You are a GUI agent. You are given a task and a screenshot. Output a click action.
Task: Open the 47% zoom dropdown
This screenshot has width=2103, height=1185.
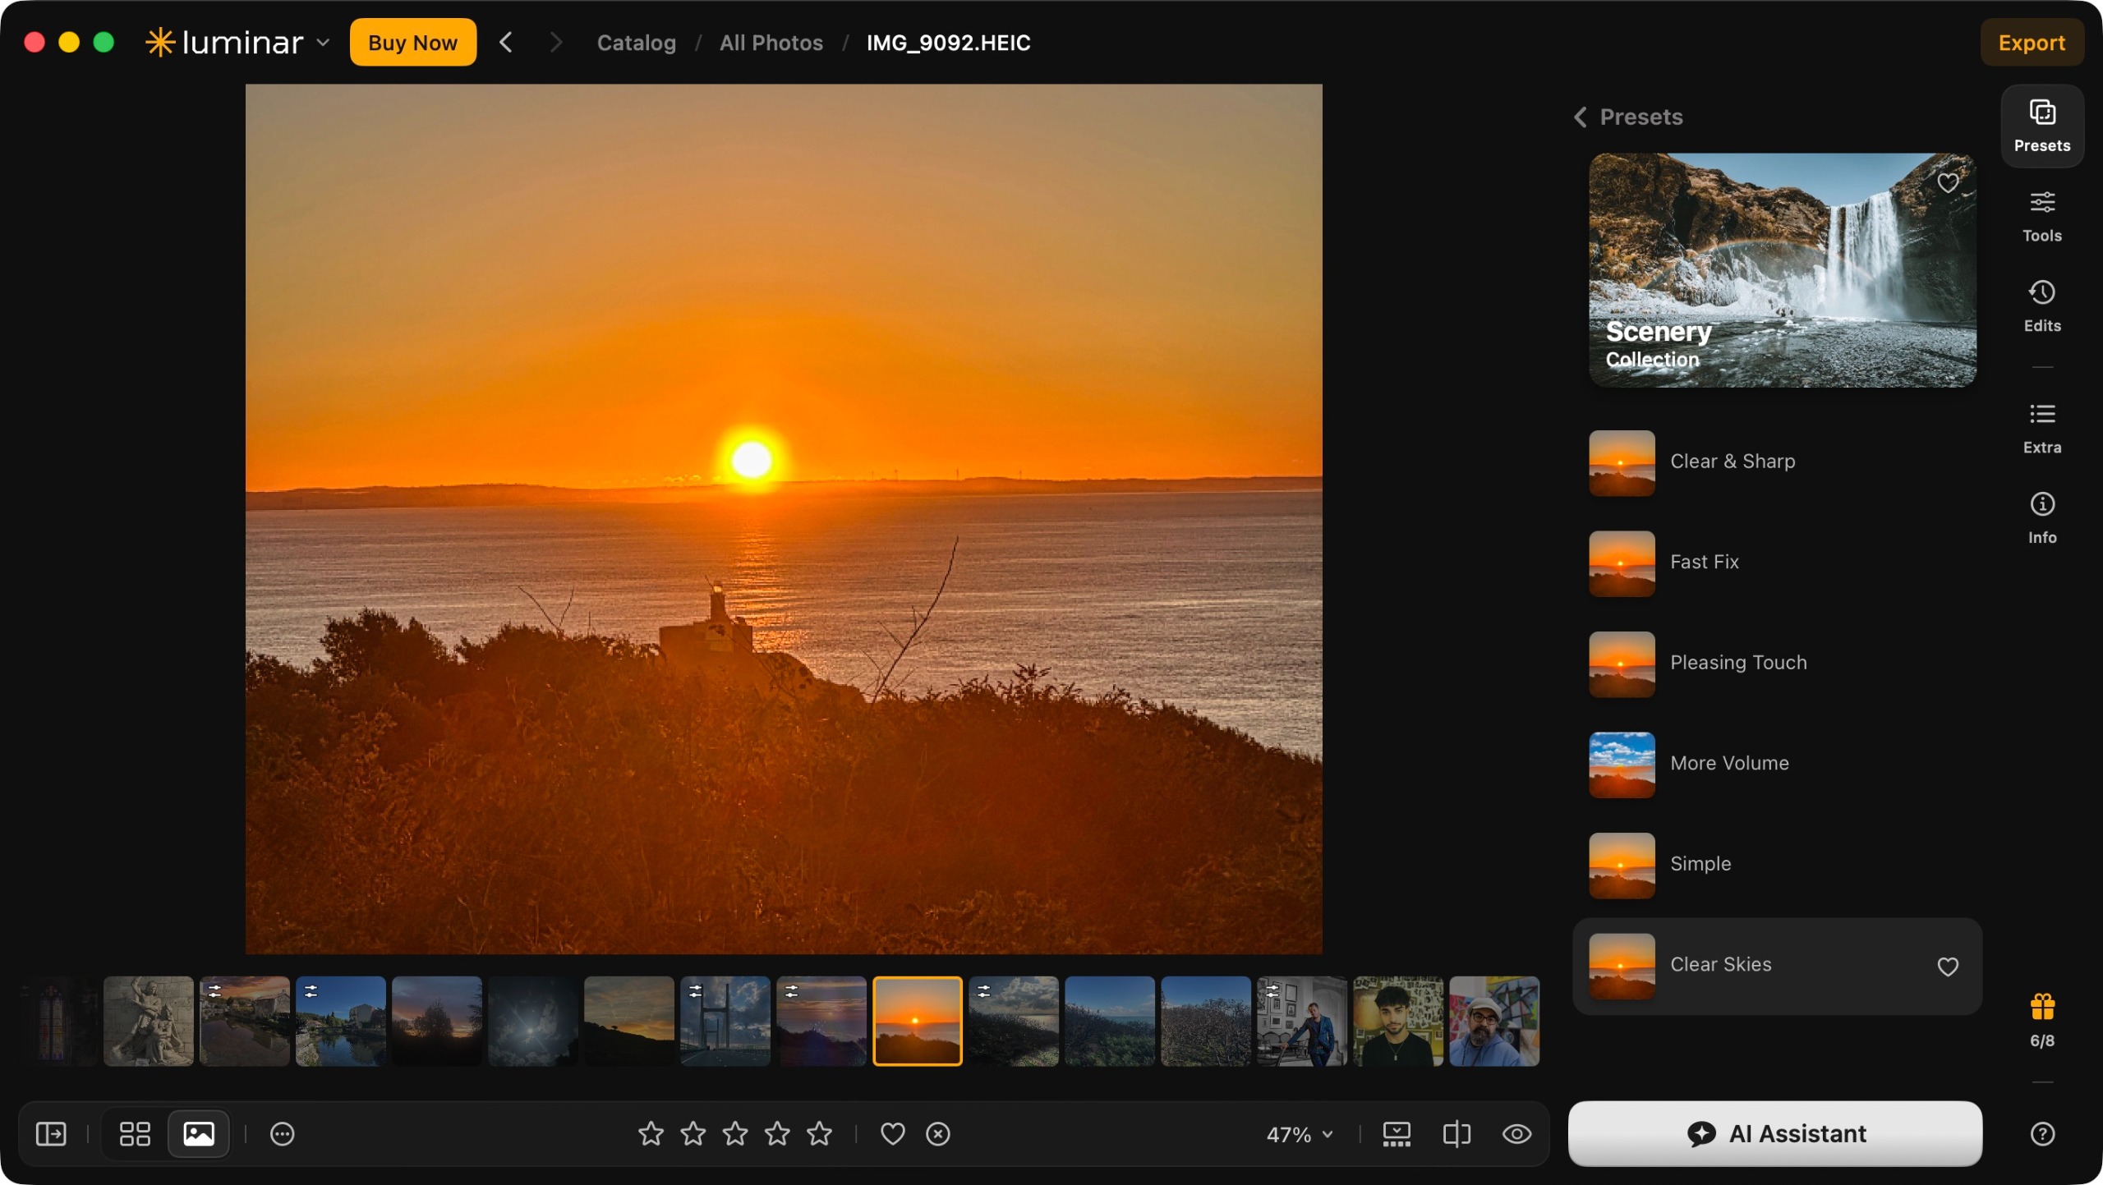coord(1299,1134)
